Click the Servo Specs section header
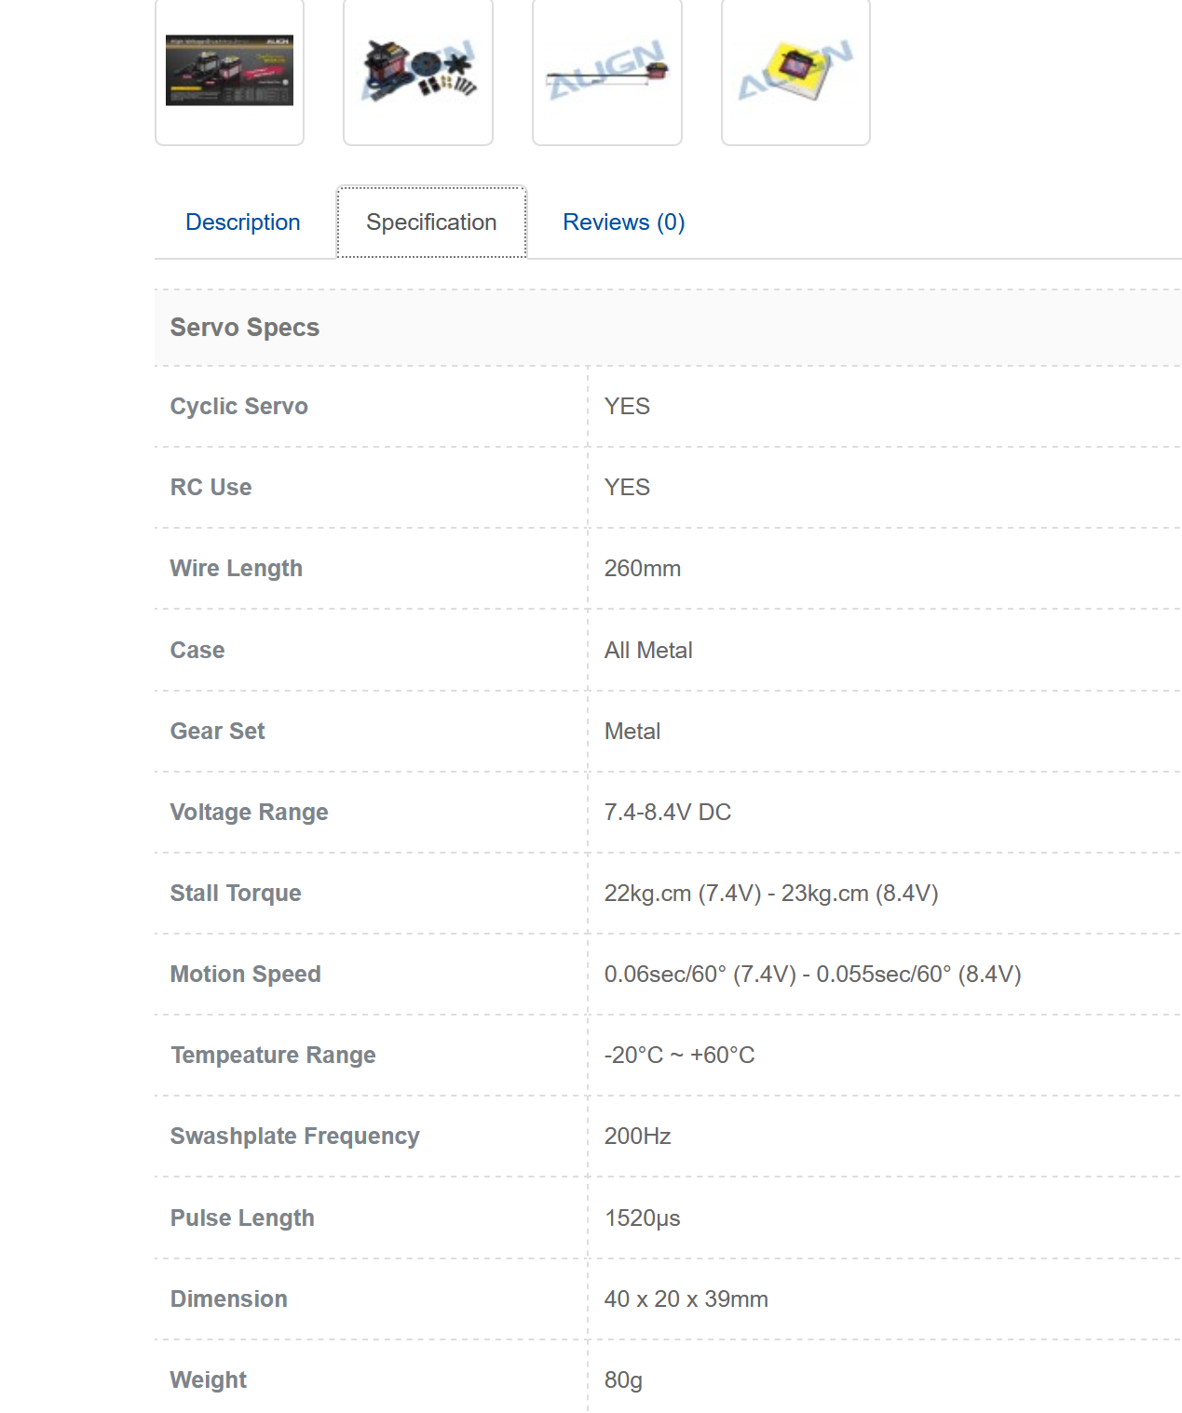The width and height of the screenshot is (1182, 1413). (x=245, y=328)
